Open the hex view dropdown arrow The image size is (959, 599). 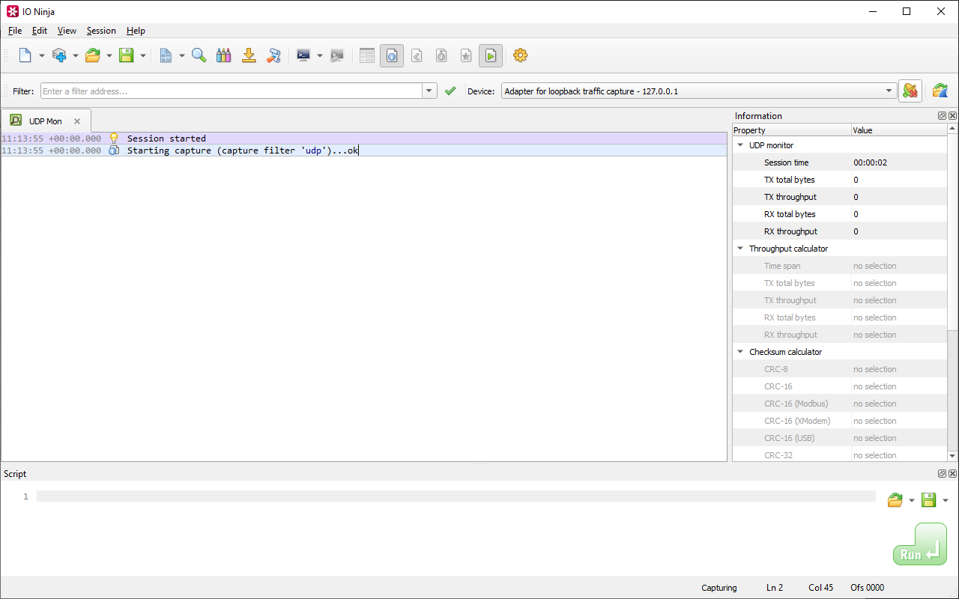(182, 55)
